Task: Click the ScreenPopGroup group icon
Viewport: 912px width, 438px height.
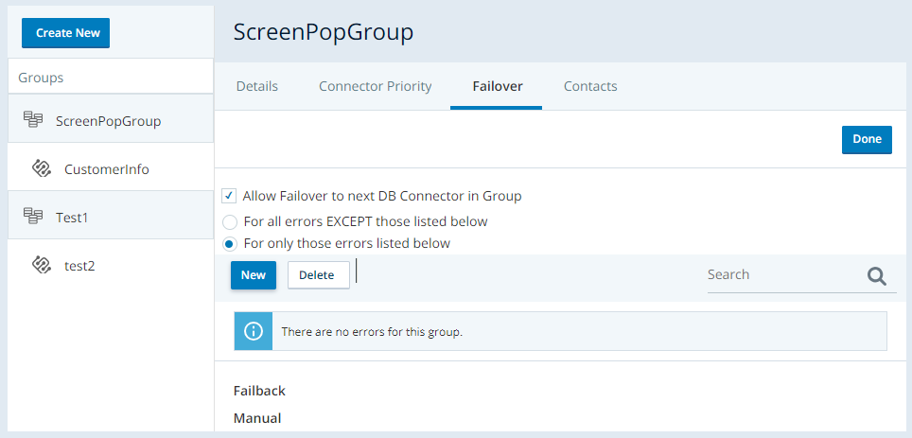Action: [x=33, y=120]
